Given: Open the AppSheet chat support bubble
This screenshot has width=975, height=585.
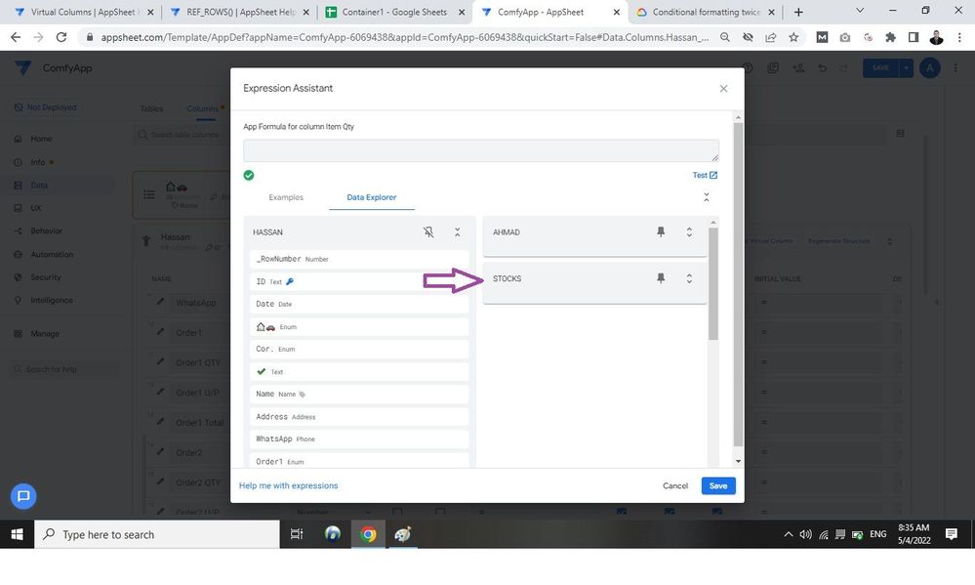Looking at the screenshot, I should (23, 496).
